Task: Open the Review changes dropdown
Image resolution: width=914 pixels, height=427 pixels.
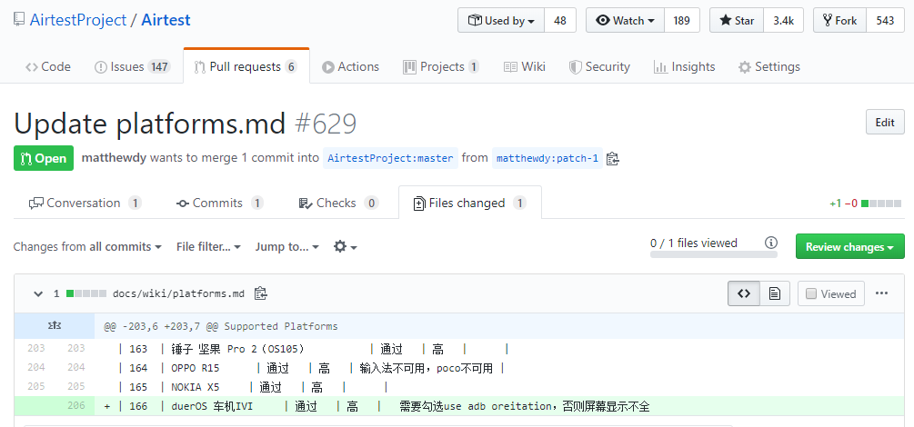Action: coord(849,247)
